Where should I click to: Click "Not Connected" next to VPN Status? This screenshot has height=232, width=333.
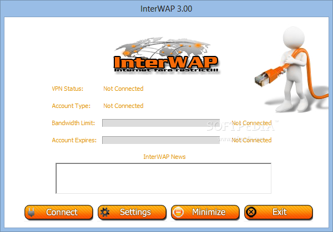123,89
